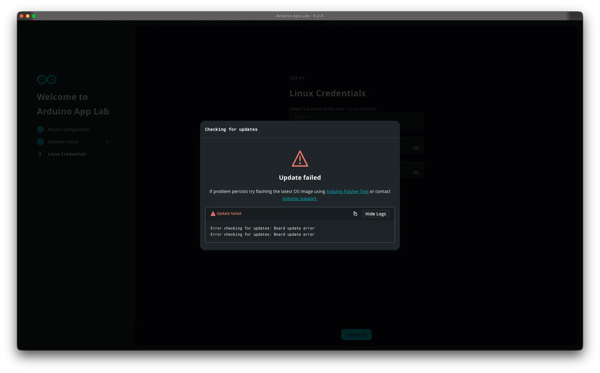Screen dimensions: 600x373
Task: Toggle visibility of the first password field
Action: click(416, 148)
